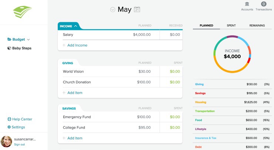Open the month dropdown arrow beside May
Image resolution: width=274 pixels, height=150 pixels.
pos(113,10)
